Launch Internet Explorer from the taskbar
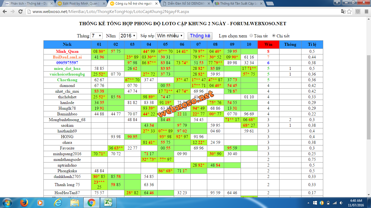The width and height of the screenshot is (371, 208). pos(58,203)
